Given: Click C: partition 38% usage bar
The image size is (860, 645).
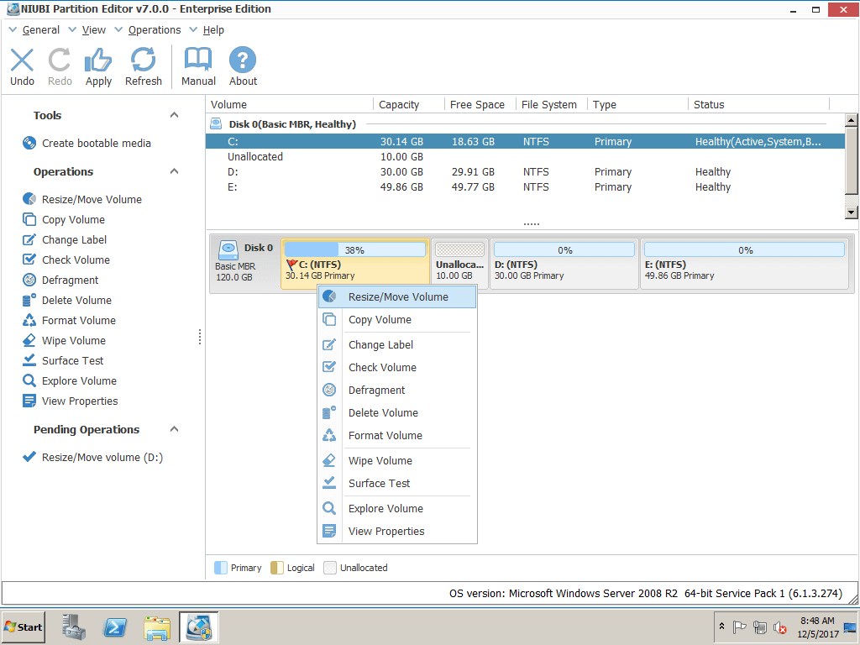Looking at the screenshot, I should click(355, 250).
